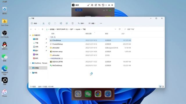Select the brush tool in mirroring window titlebar
This screenshot has width=186, height=104.
click(88, 5)
